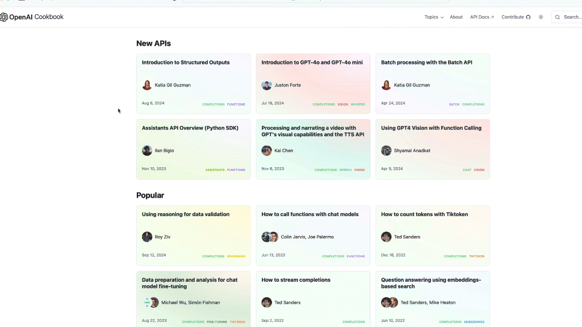Click FUNCTIONS tag on Structured Outputs card
Screen dimensions: 582x327
(x=236, y=104)
